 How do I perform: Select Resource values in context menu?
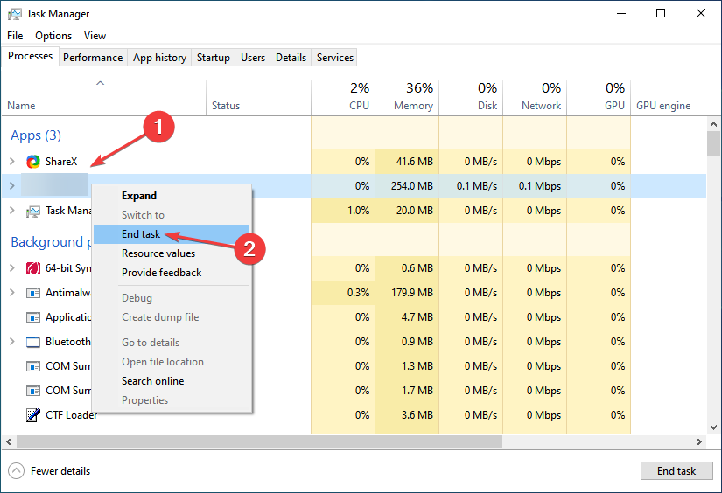click(x=172, y=253)
